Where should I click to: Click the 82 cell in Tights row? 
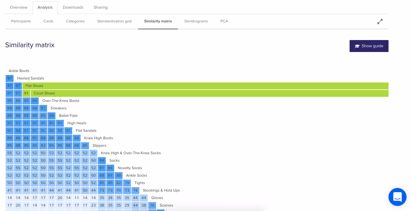[x=119, y=183]
